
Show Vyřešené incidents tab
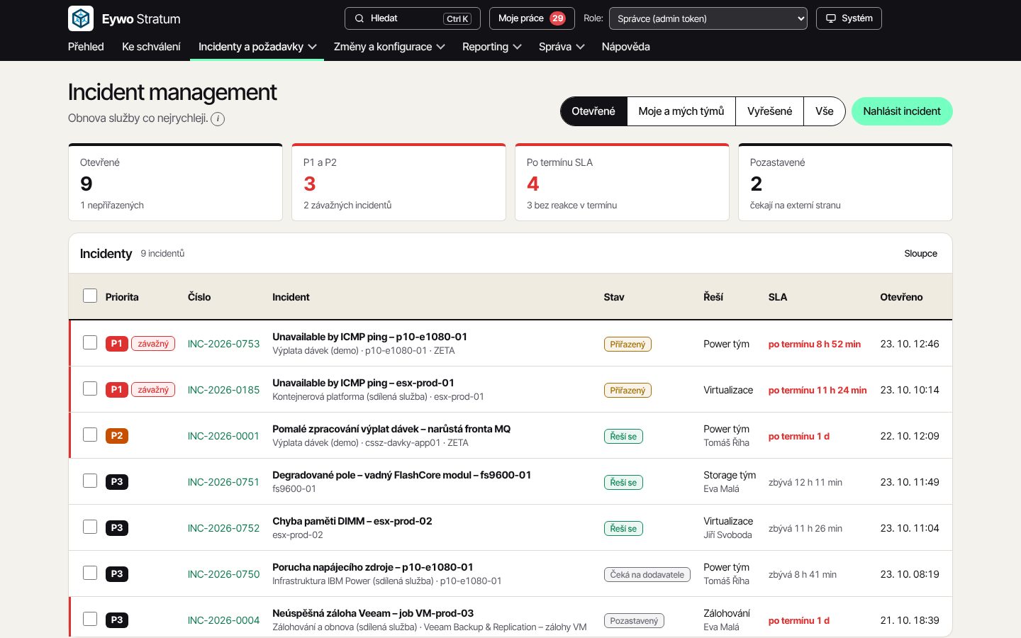click(x=769, y=111)
